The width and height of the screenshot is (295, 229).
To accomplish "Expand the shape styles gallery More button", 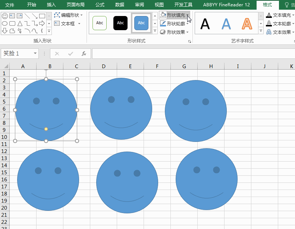I will click(x=155, y=31).
